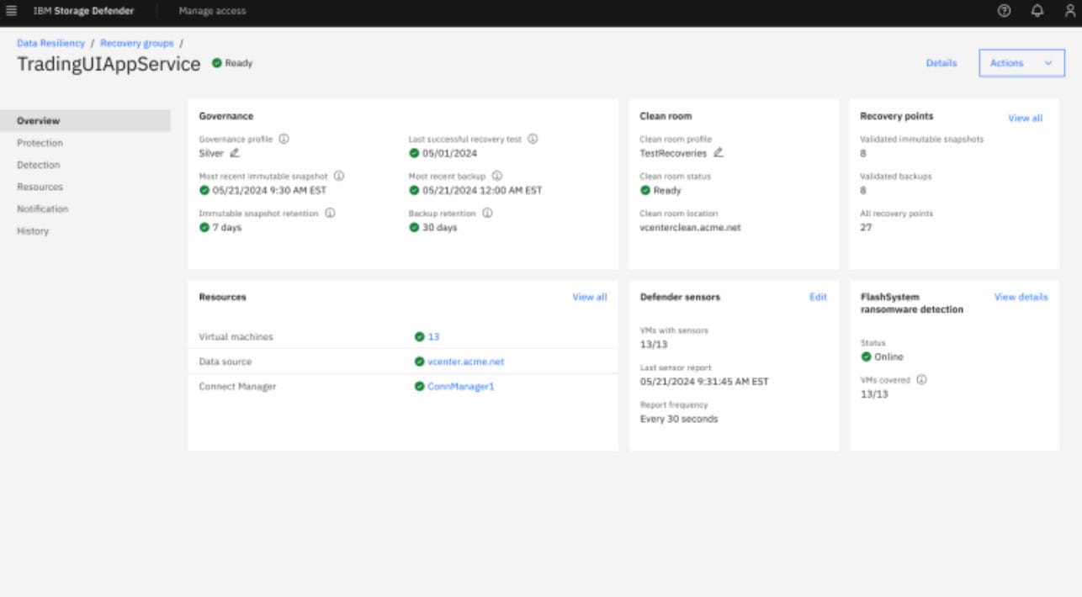The image size is (1082, 597).
Task: Open the hamburger navigation menu
Action: [x=12, y=12]
